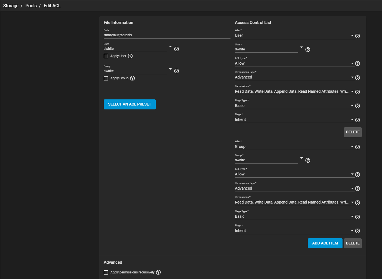Viewport: 382px width, 279px height.
Task: Open help for second ACL entry Group field
Action: point(308,160)
